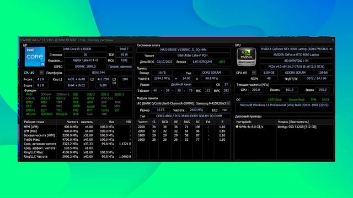Open the GPU #0 selector dropdown

tap(254, 73)
